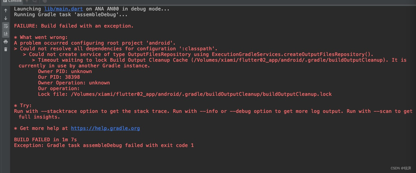
Task: Click the "Running Gradle task 'assembleDebug'..." line
Action: pyautogui.click(x=71, y=15)
